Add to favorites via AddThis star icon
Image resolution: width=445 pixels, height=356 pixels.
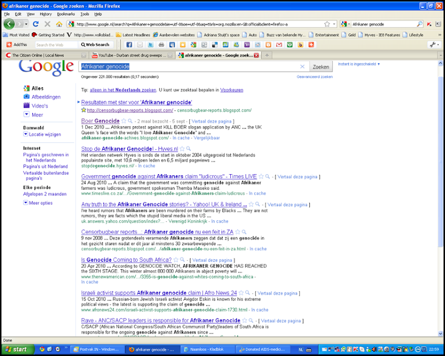click(x=183, y=44)
